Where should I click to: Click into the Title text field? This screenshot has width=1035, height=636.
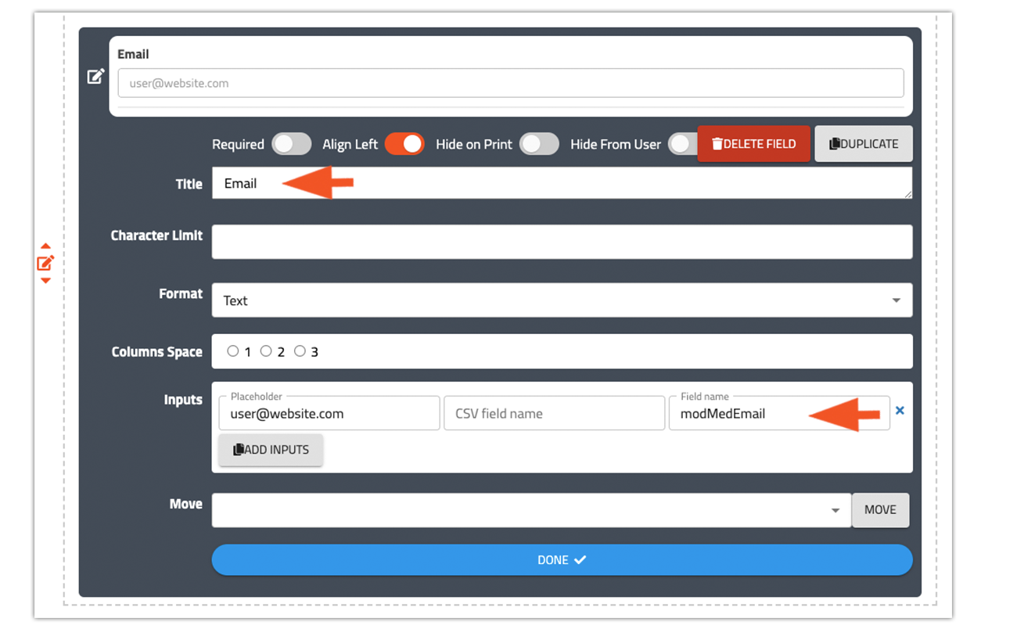[562, 183]
